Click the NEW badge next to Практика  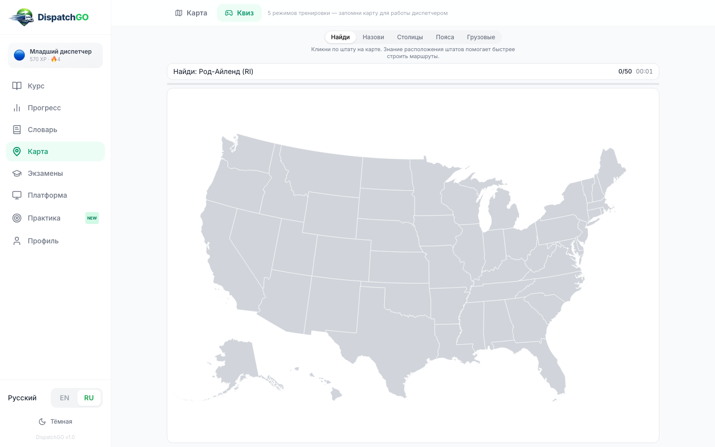pos(92,218)
